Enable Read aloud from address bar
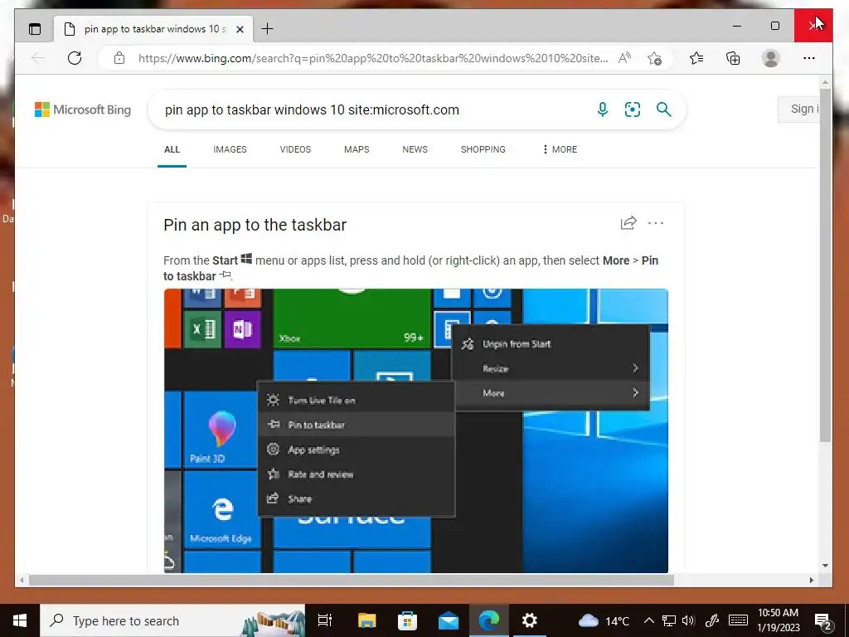The image size is (849, 637). point(625,58)
